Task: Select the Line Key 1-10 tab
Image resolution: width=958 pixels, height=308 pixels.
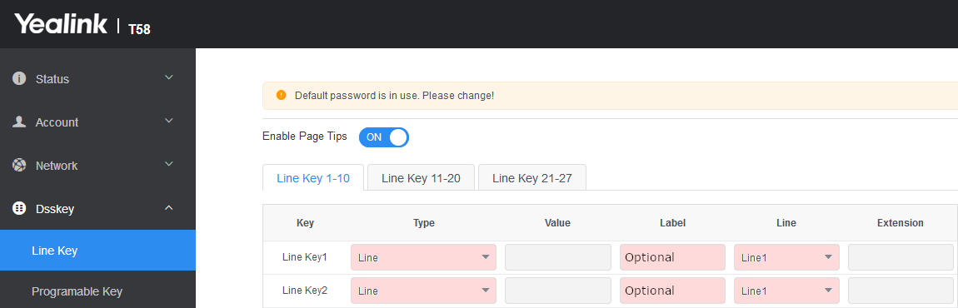Action: tap(313, 178)
